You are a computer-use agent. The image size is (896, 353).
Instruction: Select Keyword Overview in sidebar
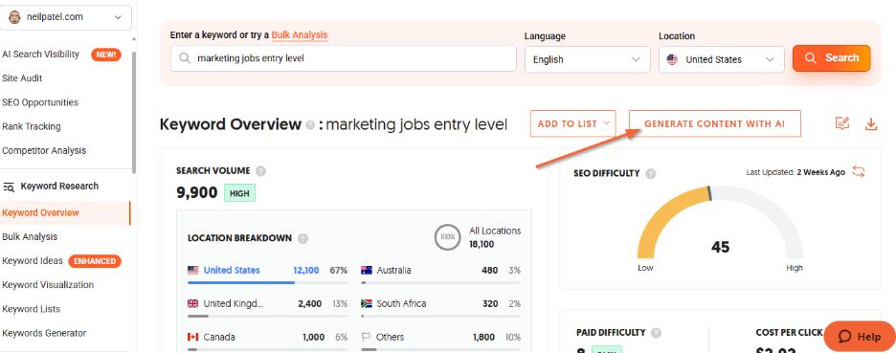coord(65,213)
